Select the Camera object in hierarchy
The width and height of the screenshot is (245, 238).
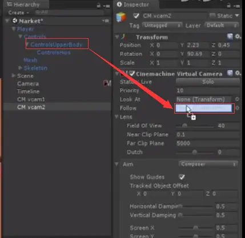[x=28, y=84]
